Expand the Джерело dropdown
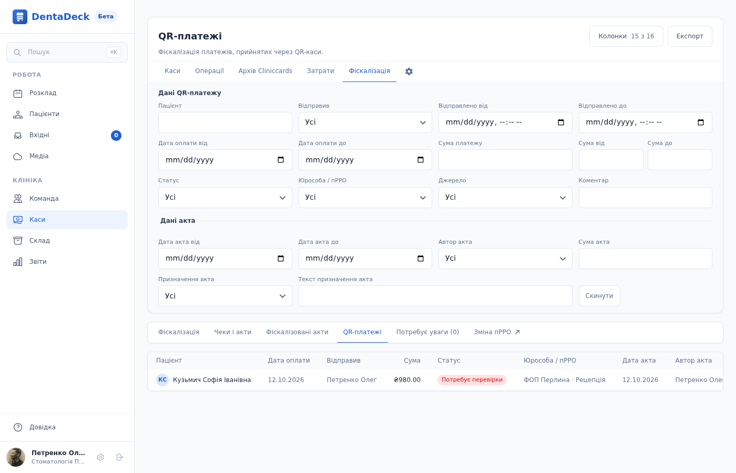This screenshot has height=473, width=736. [505, 198]
